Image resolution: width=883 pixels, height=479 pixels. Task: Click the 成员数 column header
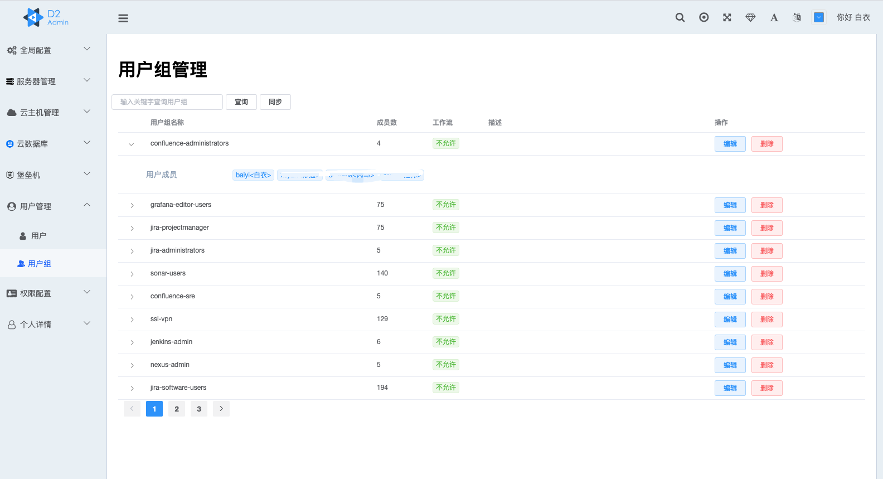pos(387,123)
